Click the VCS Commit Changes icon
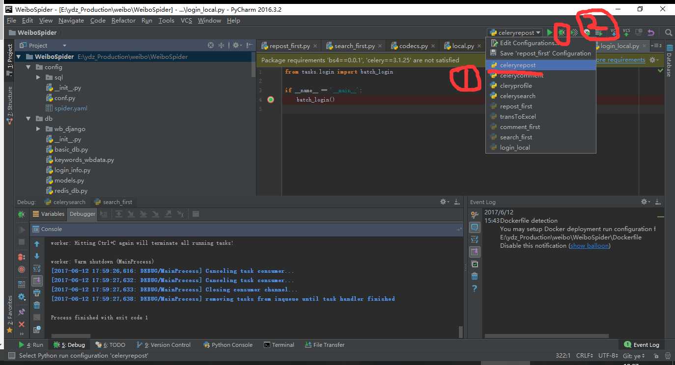The width and height of the screenshot is (675, 365). pos(626,32)
